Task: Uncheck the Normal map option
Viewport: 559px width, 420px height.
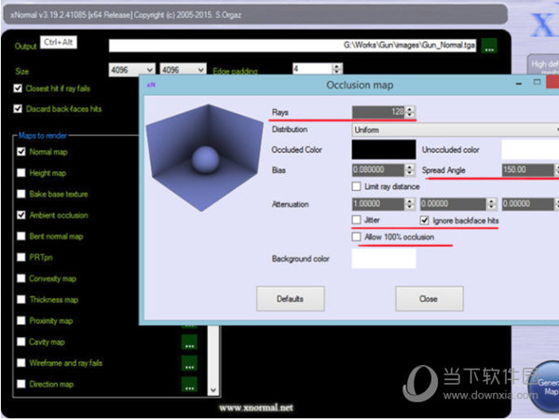Action: pos(21,152)
